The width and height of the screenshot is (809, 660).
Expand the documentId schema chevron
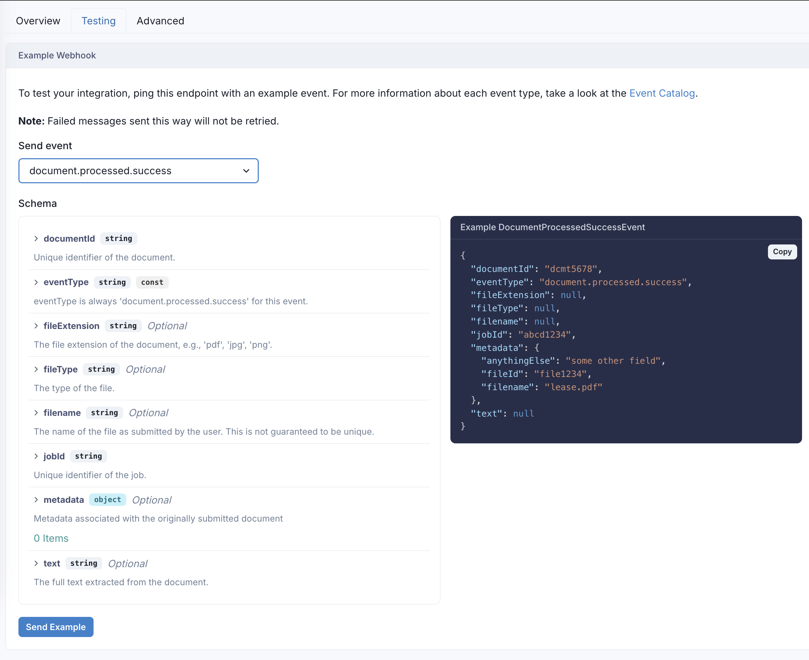tap(36, 239)
